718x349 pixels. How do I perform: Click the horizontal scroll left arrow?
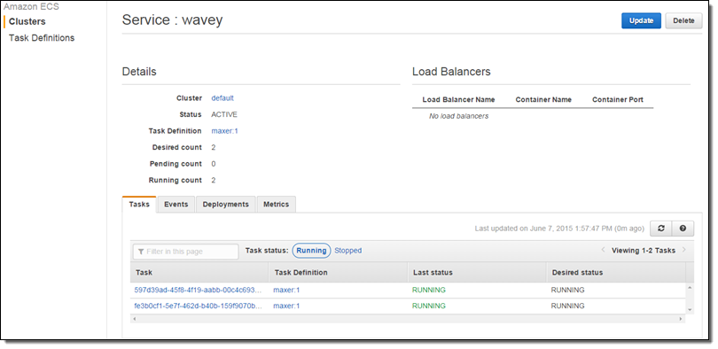tap(134, 319)
